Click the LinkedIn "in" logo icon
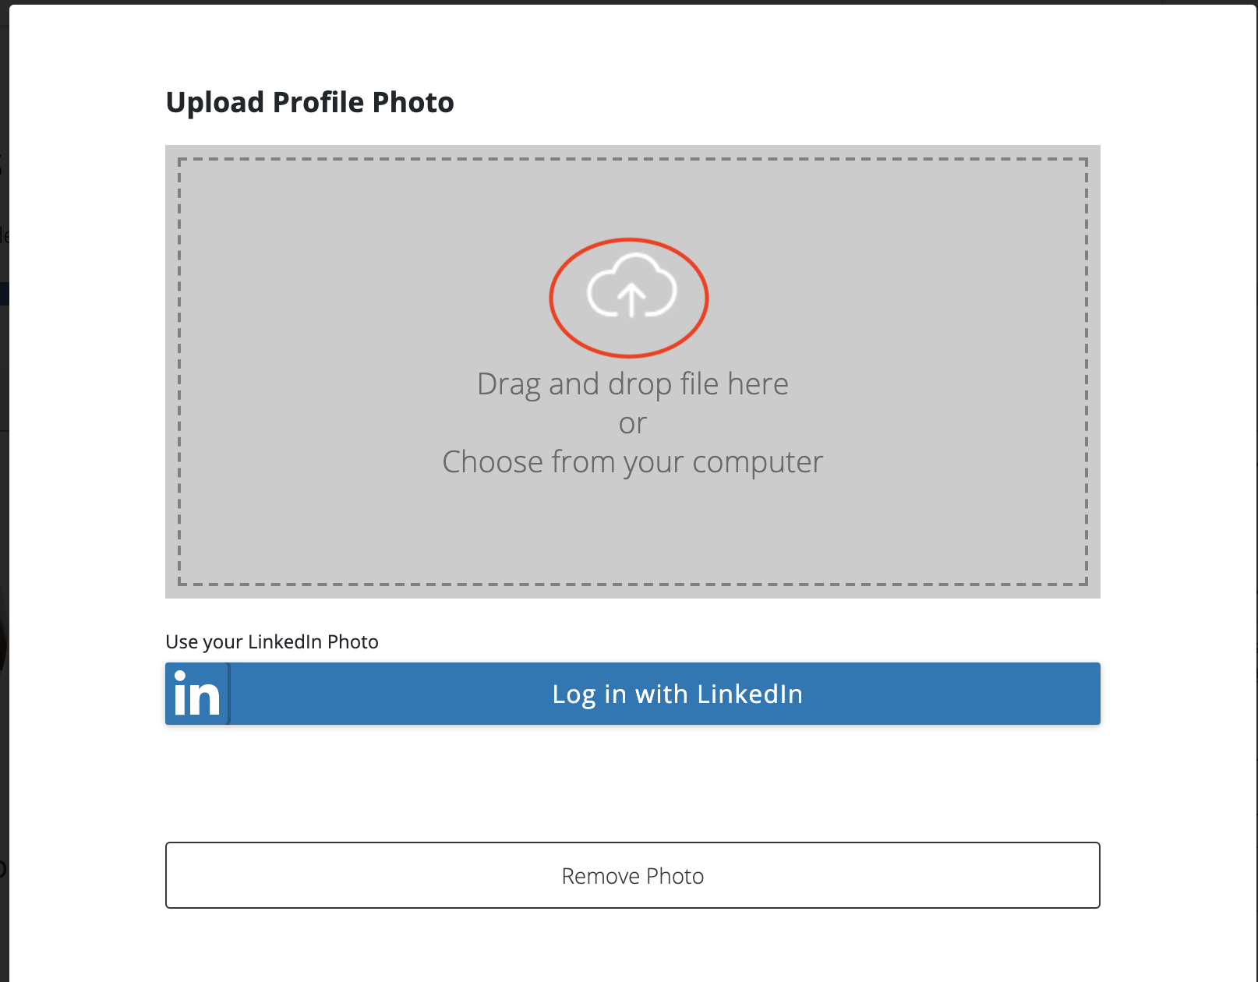Viewport: 1258px width, 982px height. 197,694
